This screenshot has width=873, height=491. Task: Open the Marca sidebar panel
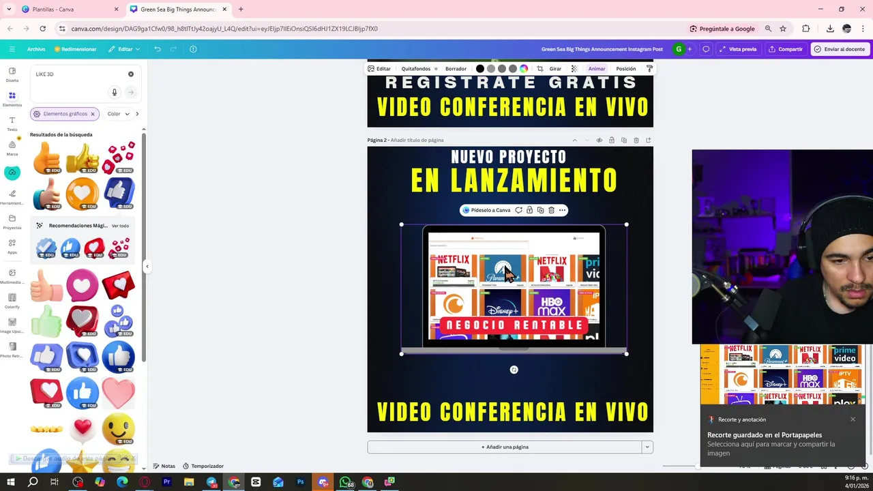pos(12,148)
